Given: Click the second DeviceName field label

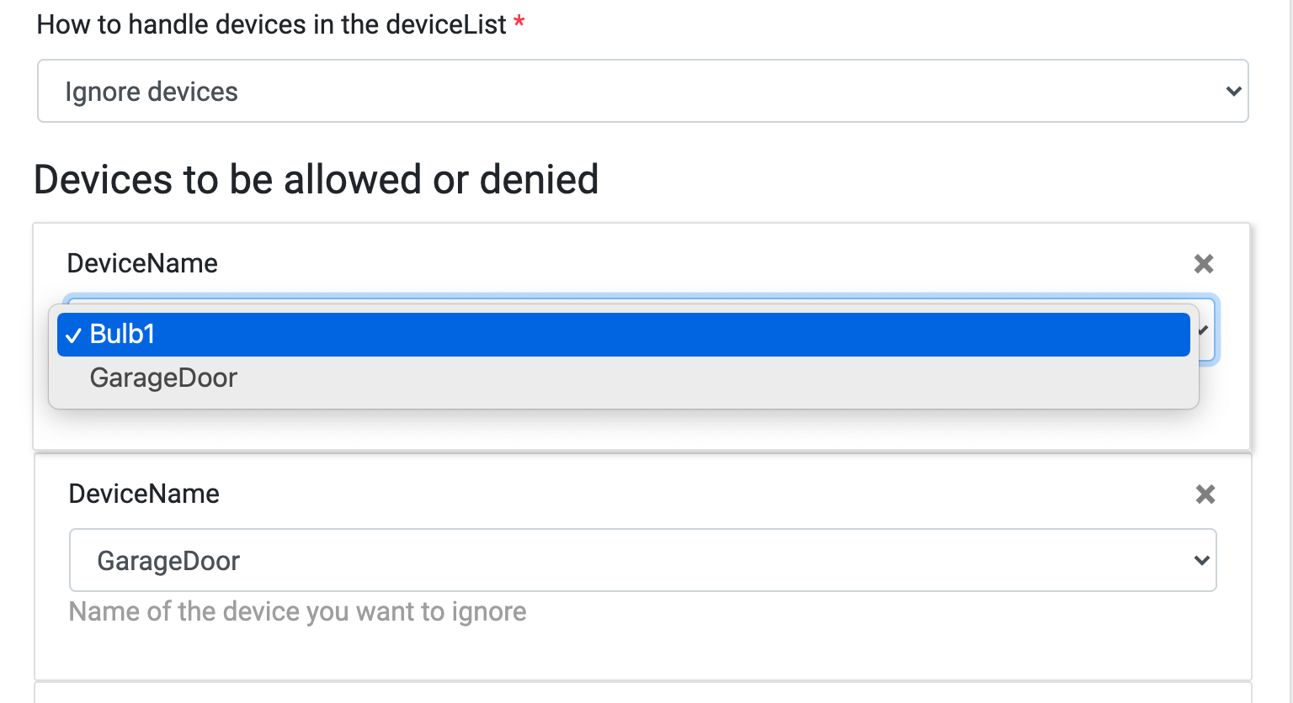Looking at the screenshot, I should 143,494.
